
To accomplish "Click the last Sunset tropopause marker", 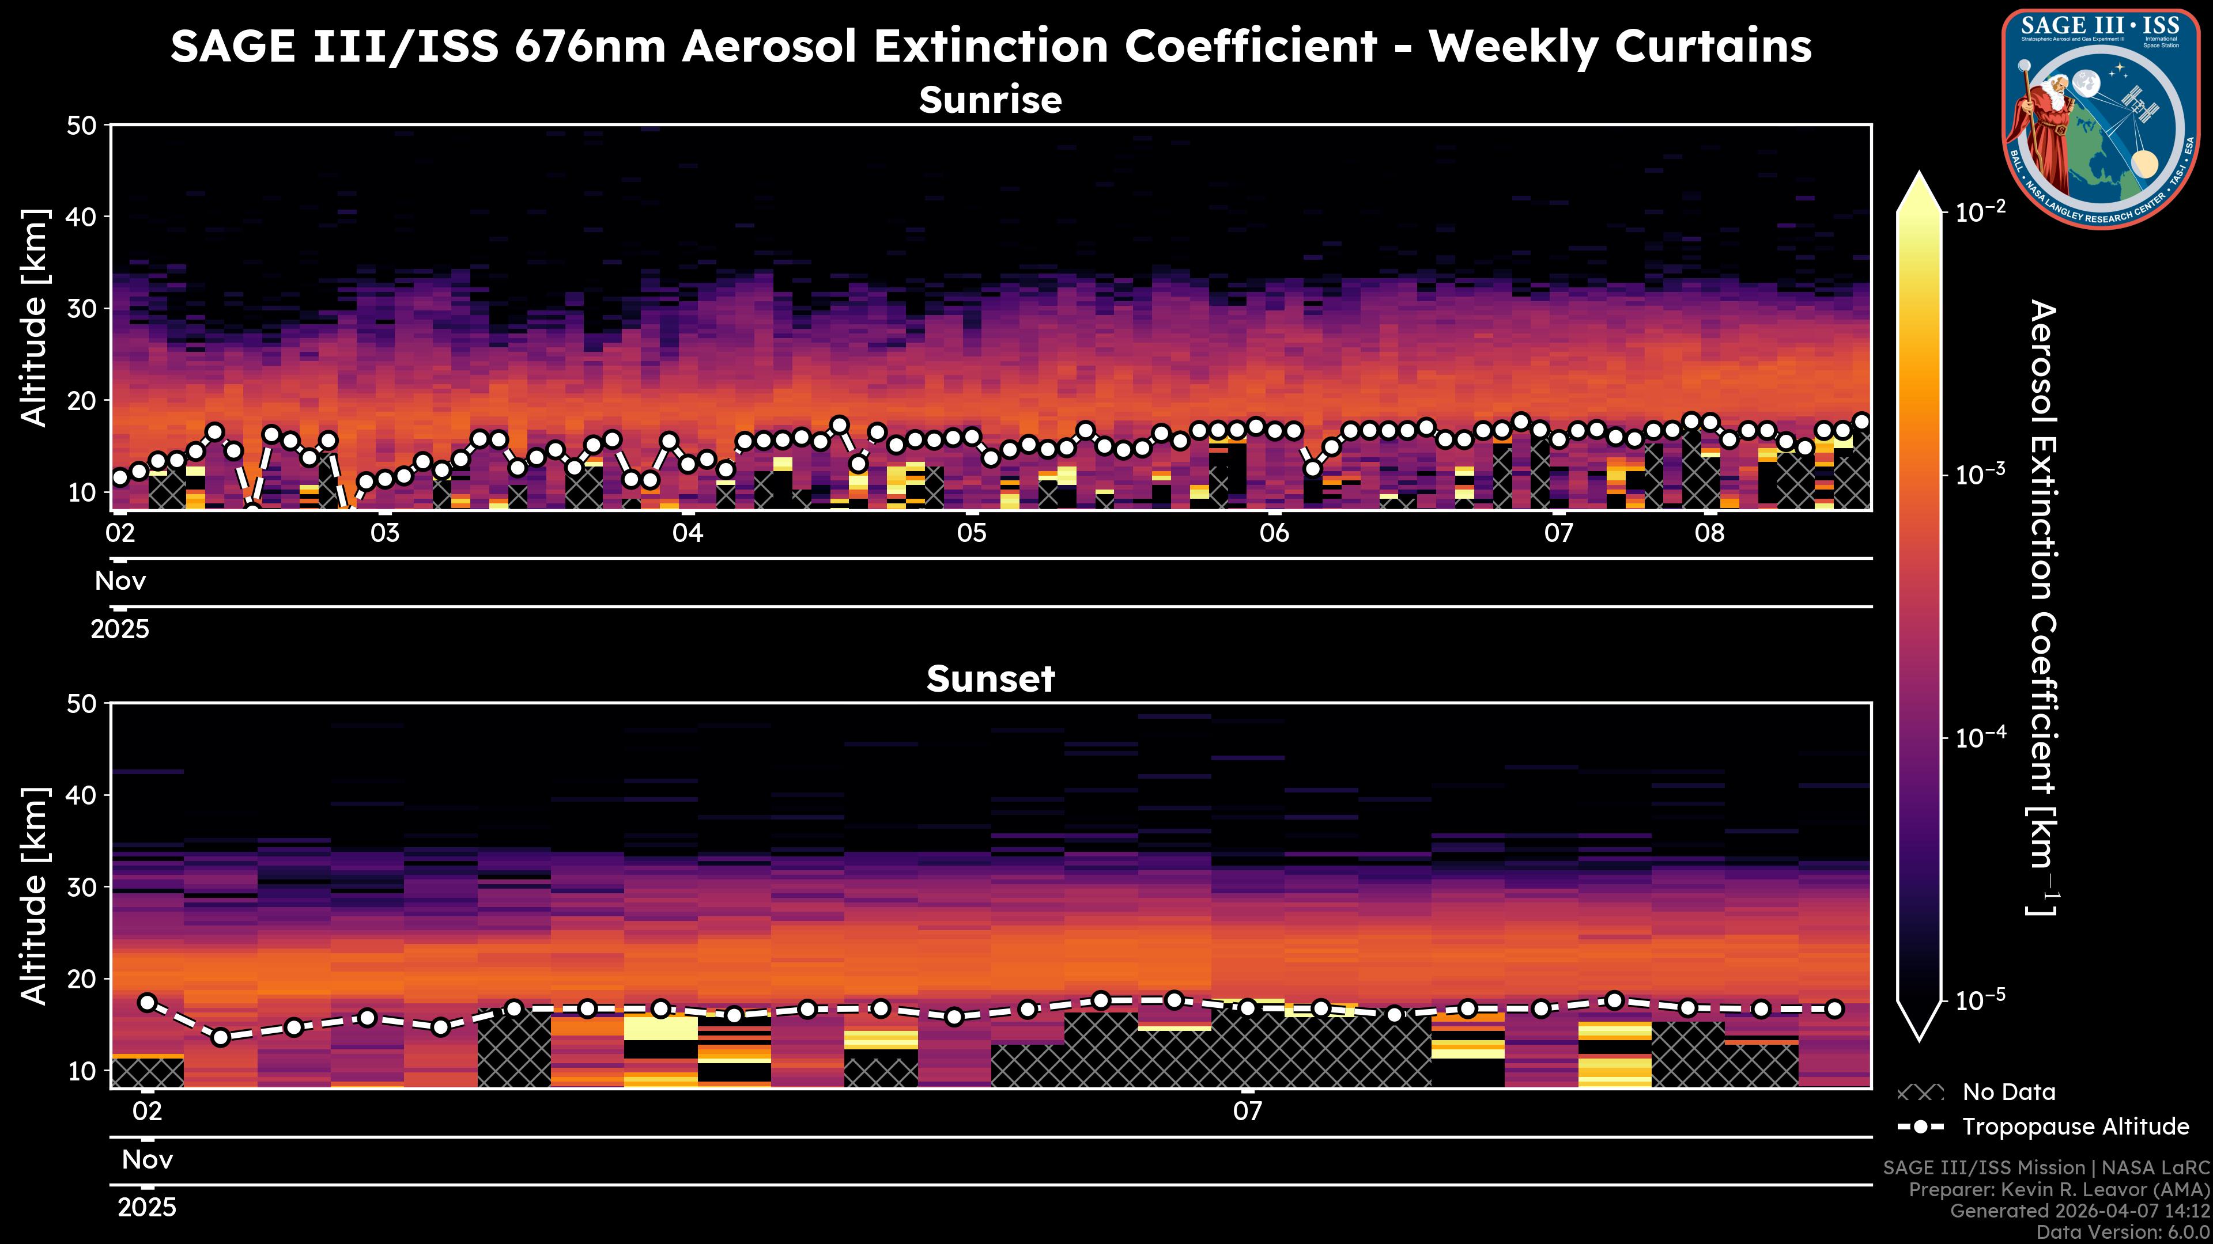I will 1834,1009.
